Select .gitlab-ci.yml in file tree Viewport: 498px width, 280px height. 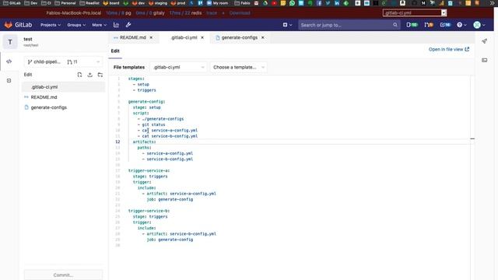63,87
